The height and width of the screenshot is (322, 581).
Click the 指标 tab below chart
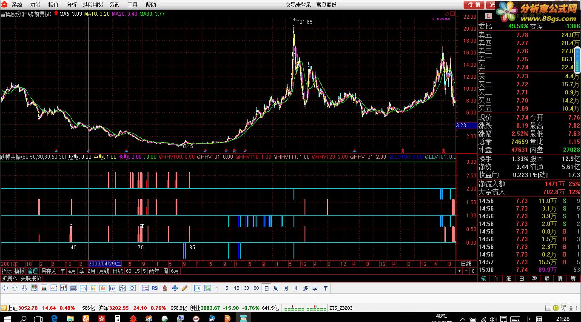coord(6,271)
